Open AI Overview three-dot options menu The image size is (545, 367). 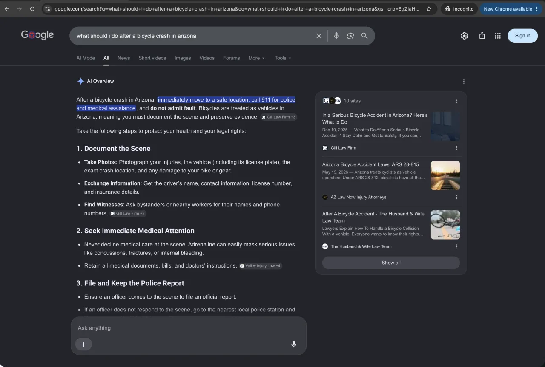tap(464, 82)
